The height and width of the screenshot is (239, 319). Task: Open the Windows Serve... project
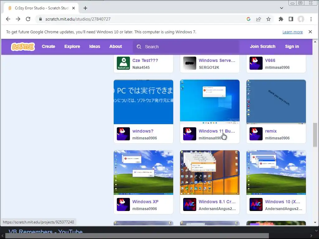217,60
